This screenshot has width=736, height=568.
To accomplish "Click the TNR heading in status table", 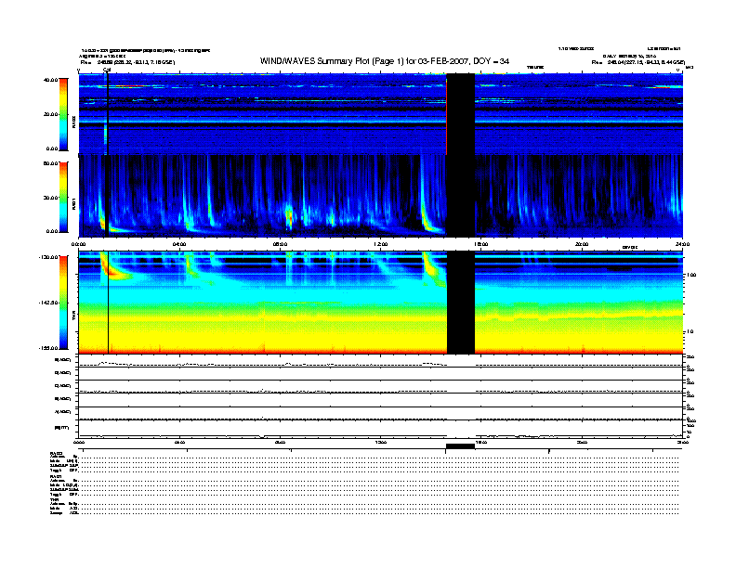I will (x=54, y=499).
